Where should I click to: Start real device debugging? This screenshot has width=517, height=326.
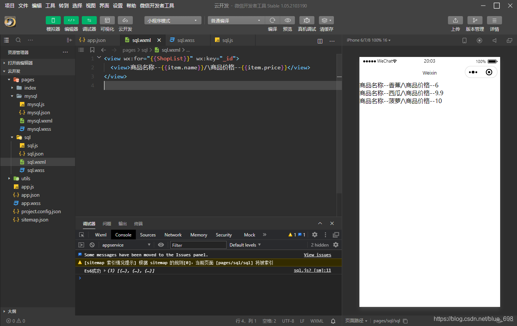(307, 20)
